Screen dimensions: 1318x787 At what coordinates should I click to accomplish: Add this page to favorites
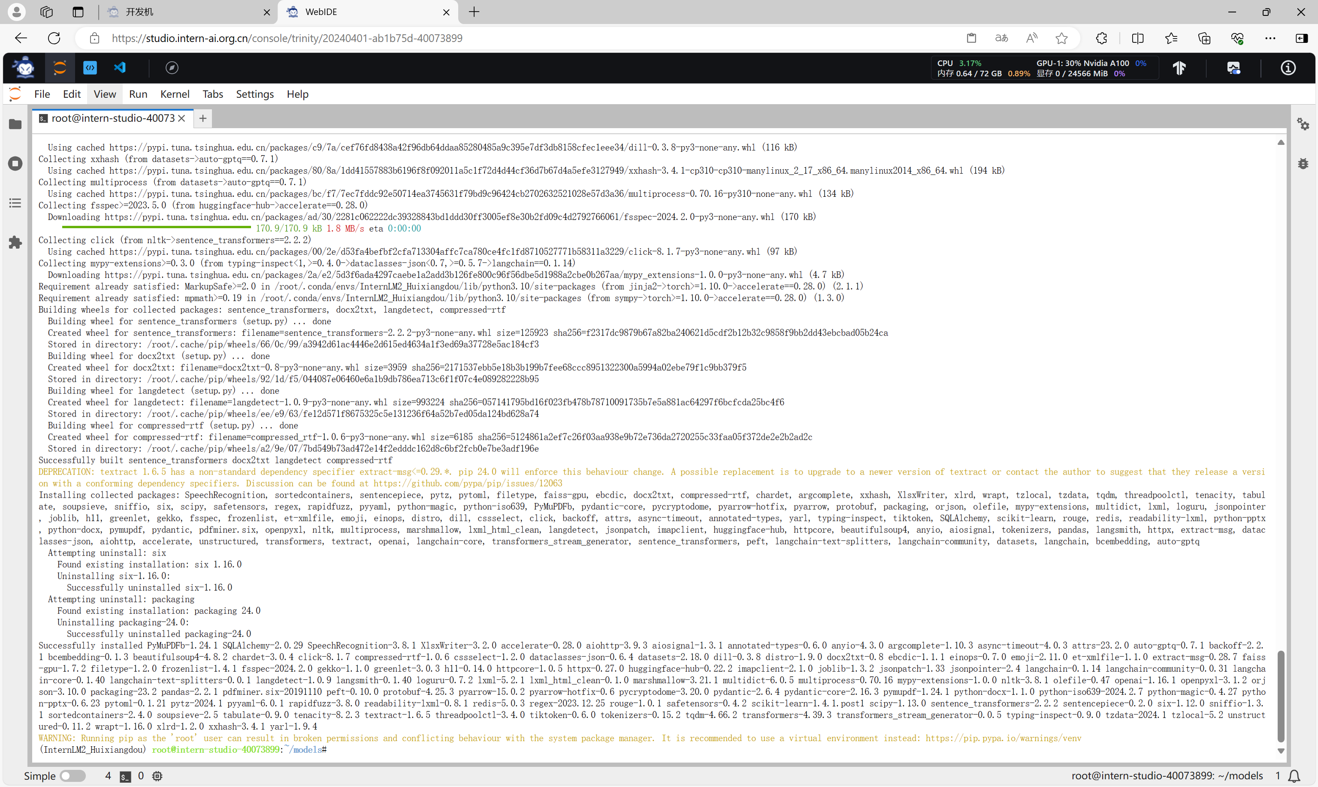[x=1061, y=38]
